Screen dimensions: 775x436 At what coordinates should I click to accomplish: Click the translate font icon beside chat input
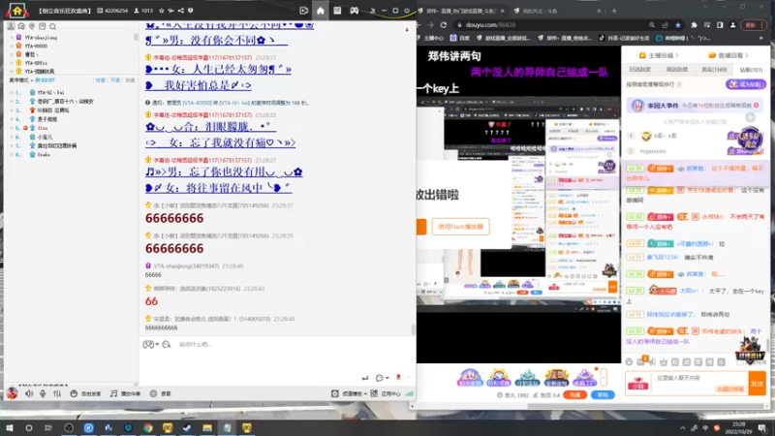(166, 345)
